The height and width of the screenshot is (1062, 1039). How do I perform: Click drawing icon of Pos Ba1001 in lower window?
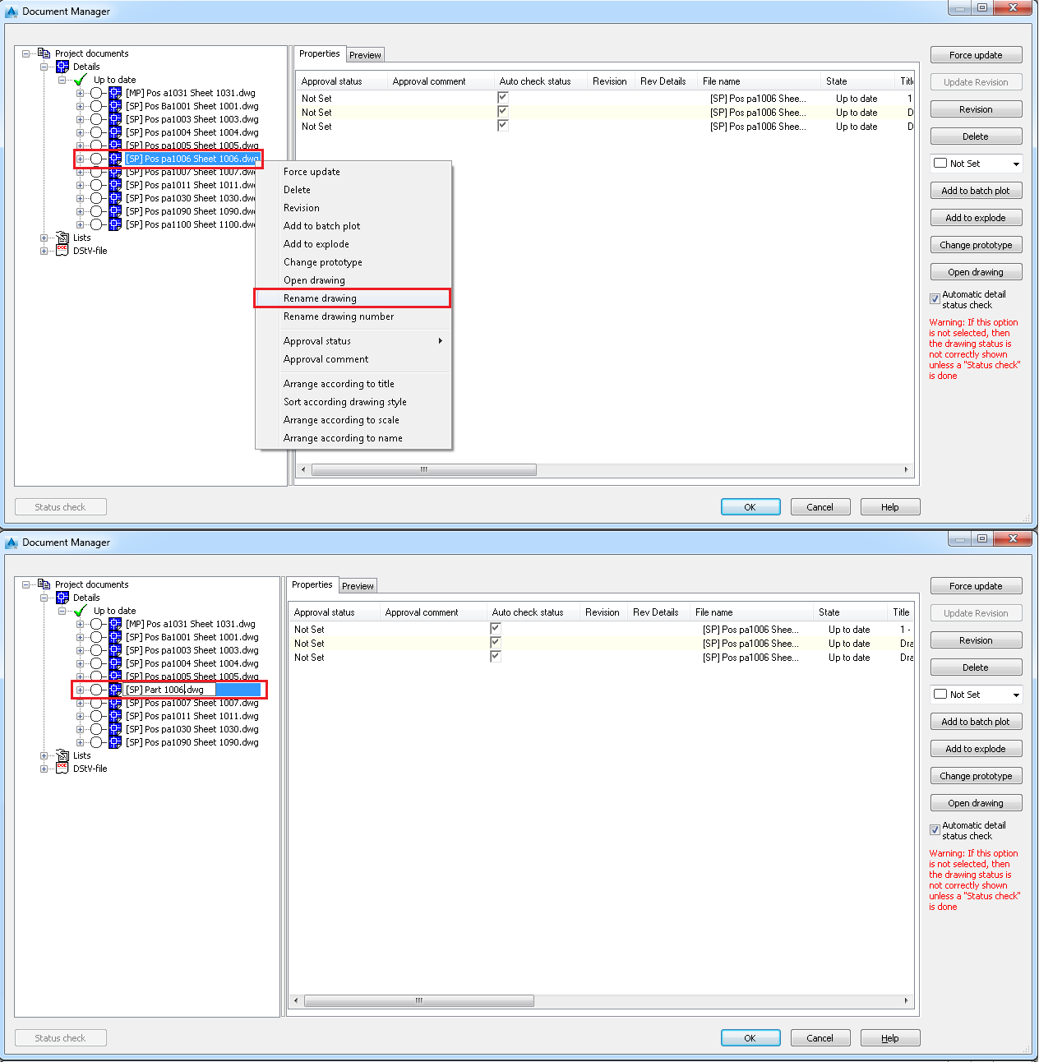(115, 637)
